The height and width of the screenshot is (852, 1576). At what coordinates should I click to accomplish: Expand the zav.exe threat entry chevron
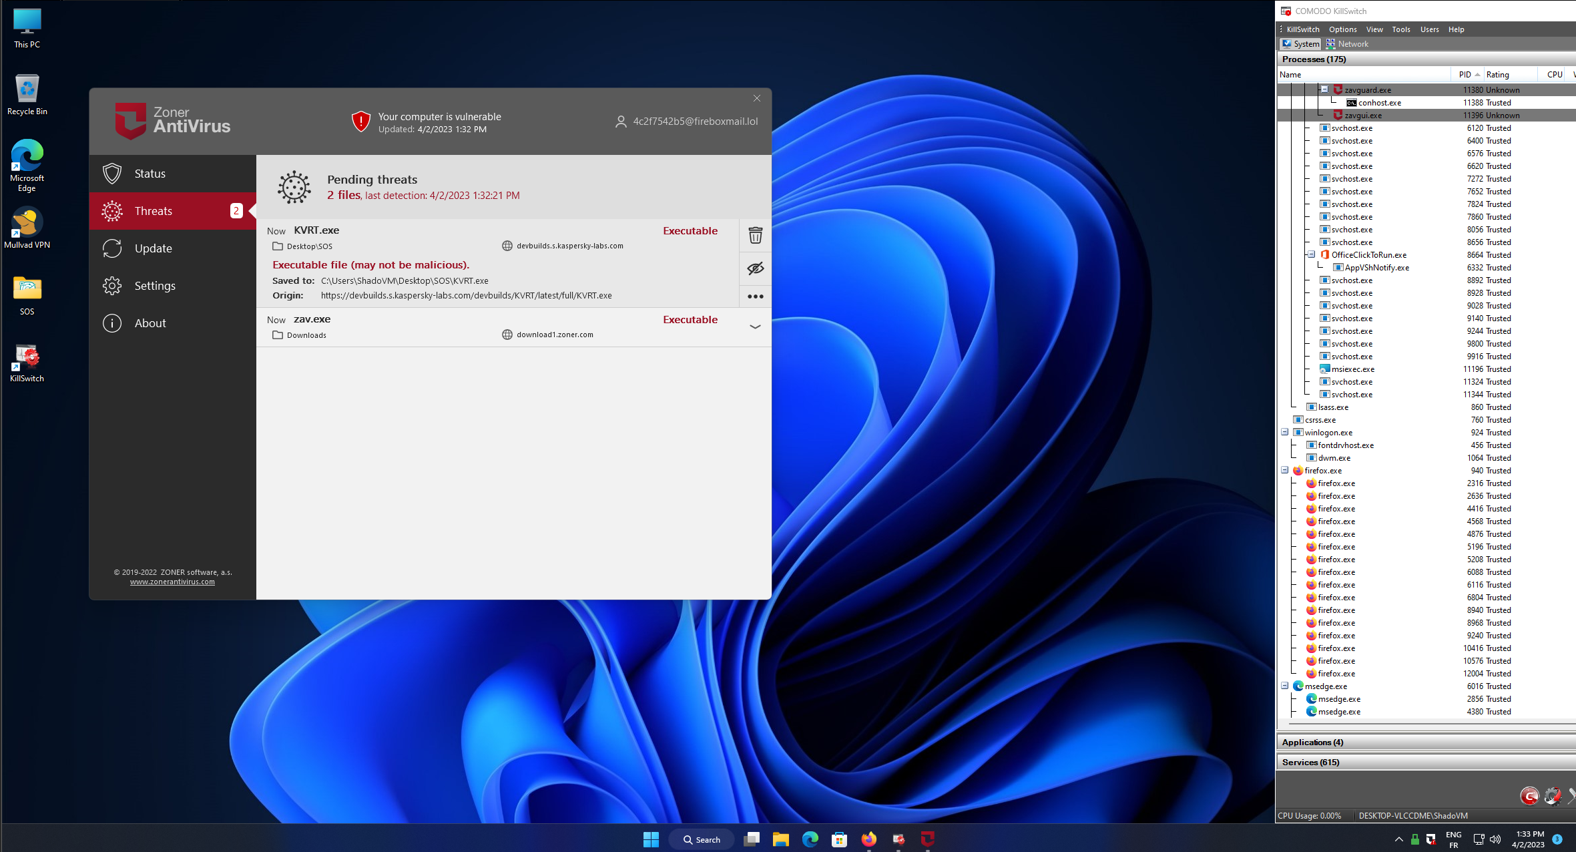(755, 327)
